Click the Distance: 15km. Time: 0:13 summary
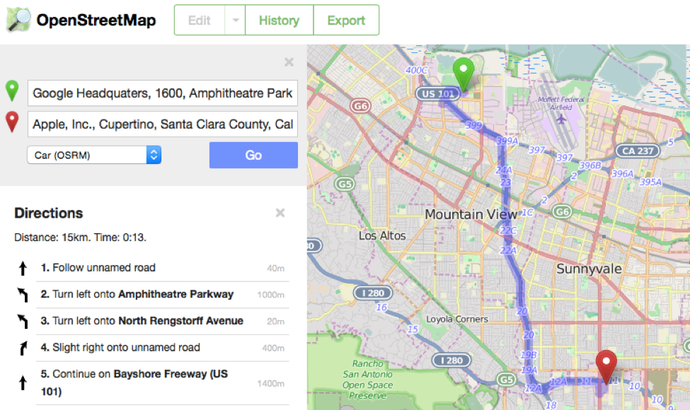690x410 pixels. [80, 238]
